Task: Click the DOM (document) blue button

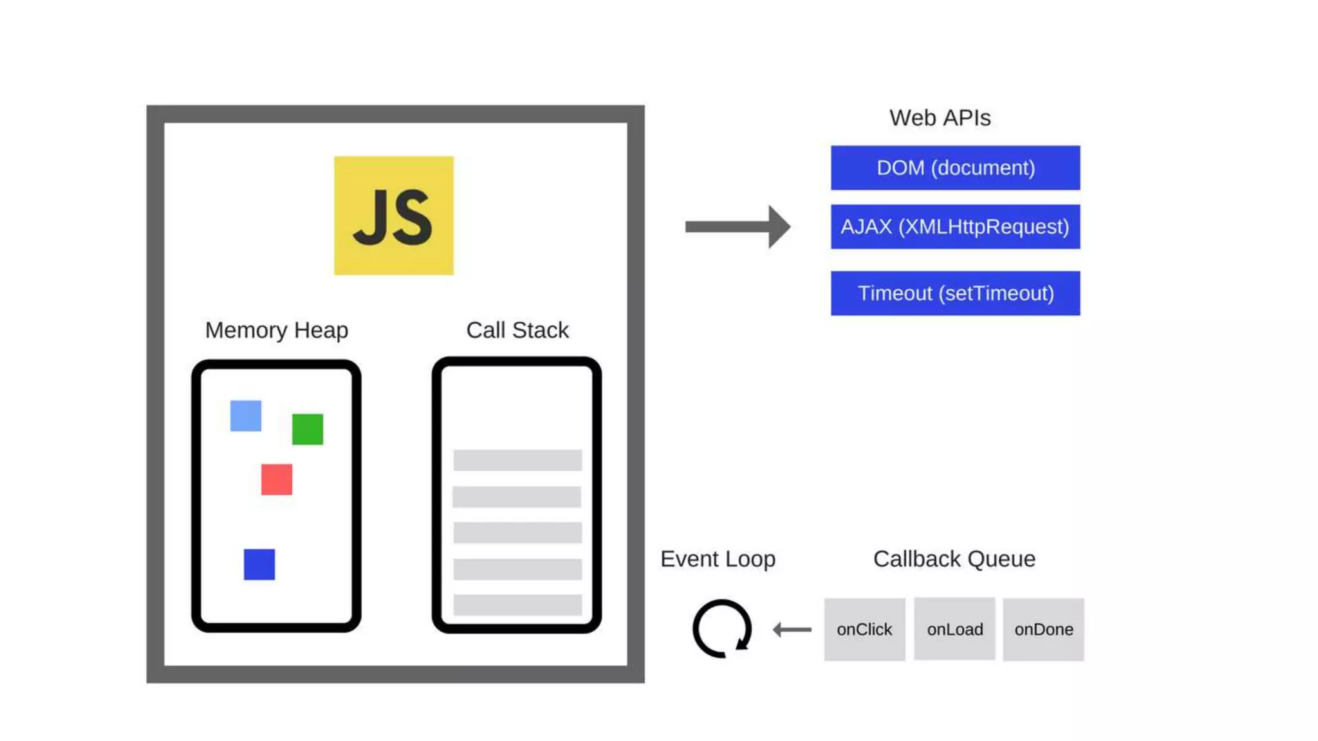Action: pos(955,168)
